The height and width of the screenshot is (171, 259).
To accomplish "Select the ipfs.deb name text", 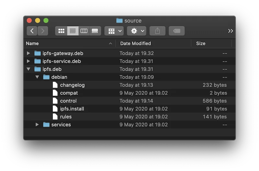I will pos(52,69).
